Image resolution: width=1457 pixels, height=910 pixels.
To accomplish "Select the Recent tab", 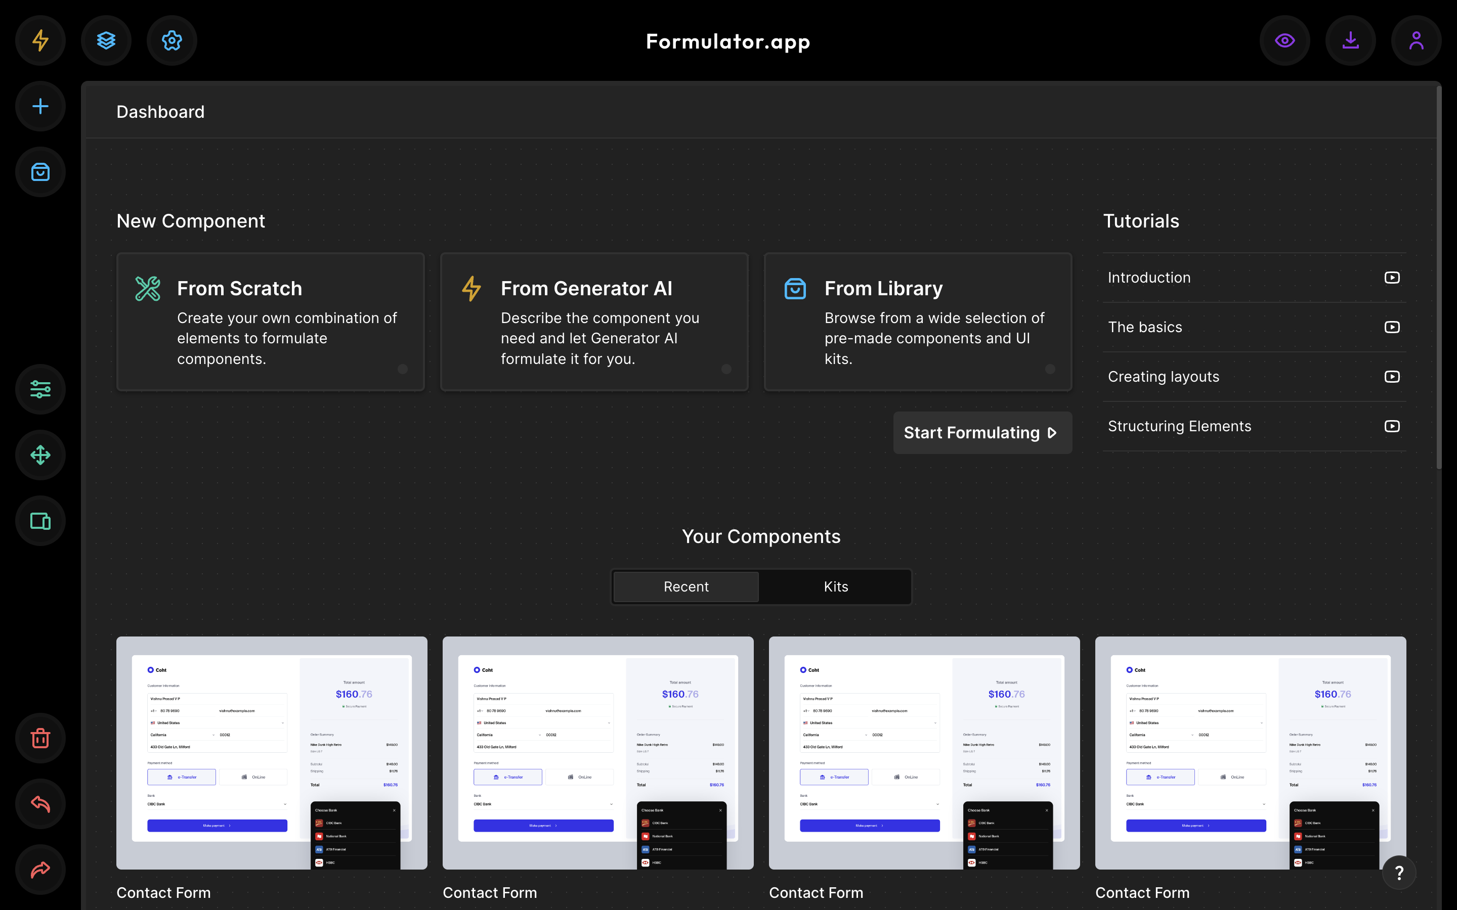I will 686,587.
